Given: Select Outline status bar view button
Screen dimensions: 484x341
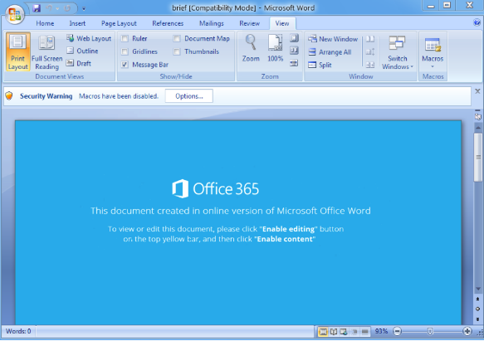Looking at the screenshot, I should pos(354,332).
